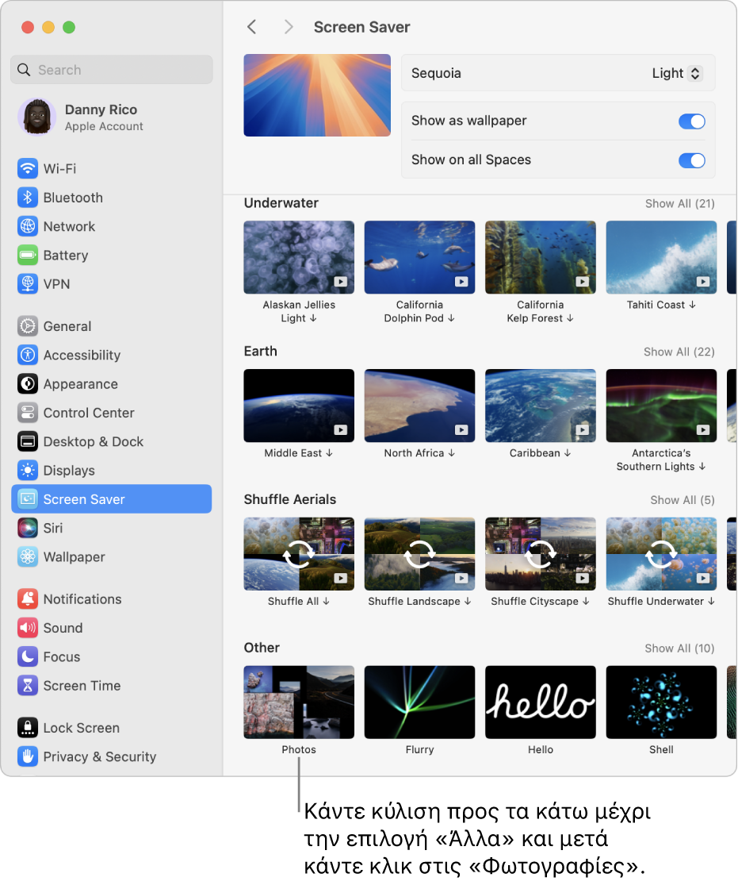Screen dimensions: 738x885
Task: Go forward with the right chevron
Action: coord(288,26)
